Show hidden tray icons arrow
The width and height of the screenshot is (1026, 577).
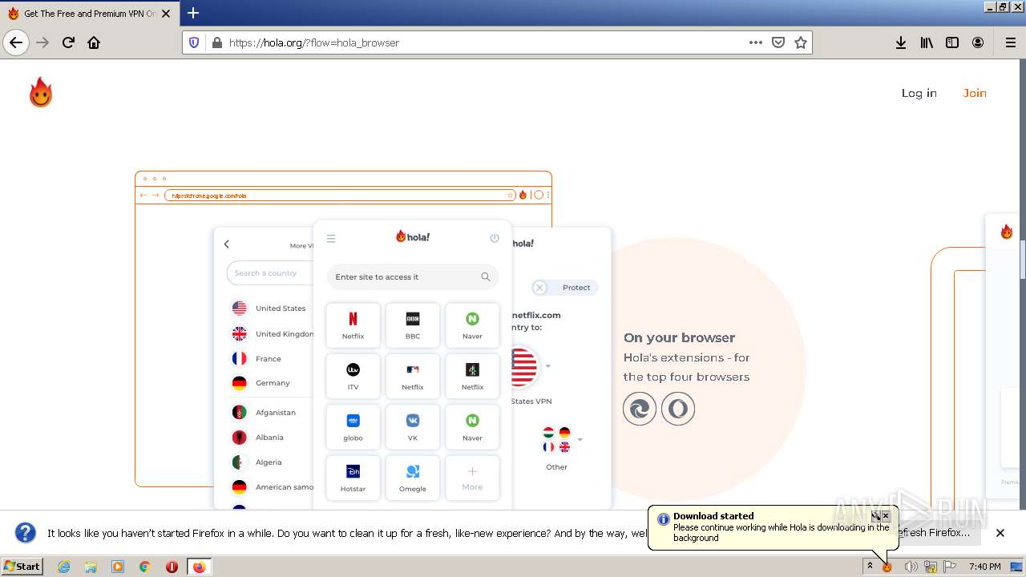870,566
